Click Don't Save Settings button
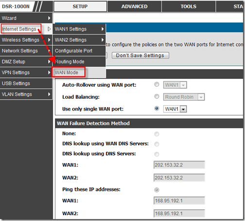This screenshot has width=245, height=221. [x=140, y=55]
